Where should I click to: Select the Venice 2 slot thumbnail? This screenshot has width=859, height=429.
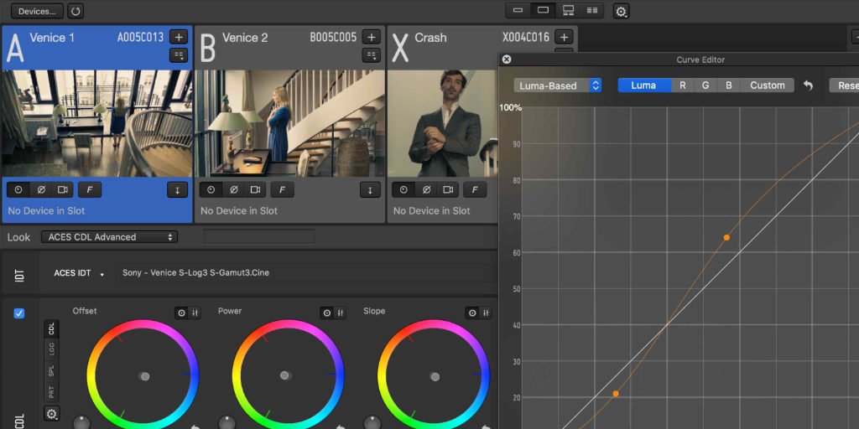(289, 123)
